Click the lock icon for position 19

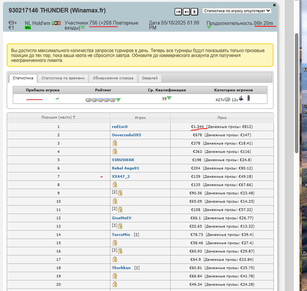pyautogui.click(x=115, y=276)
